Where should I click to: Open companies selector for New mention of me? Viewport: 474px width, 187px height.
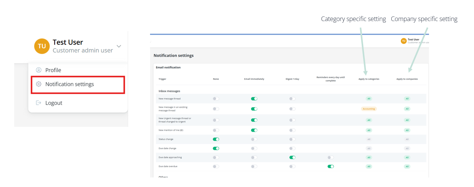(x=407, y=130)
